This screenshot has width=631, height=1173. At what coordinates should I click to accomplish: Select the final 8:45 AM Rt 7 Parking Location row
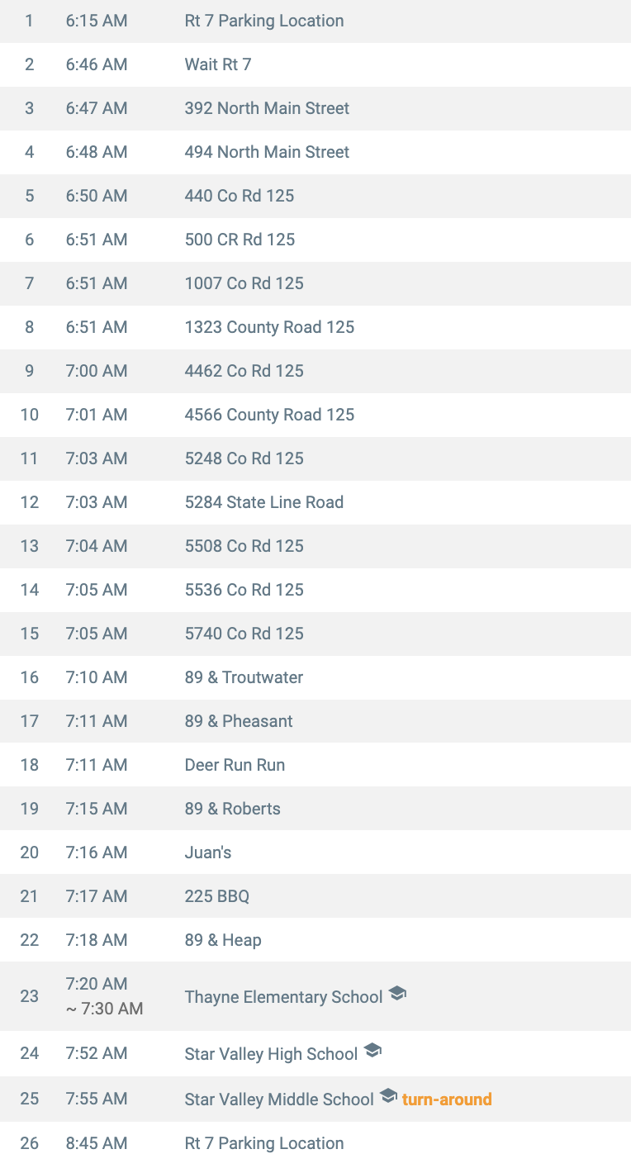pos(315,1144)
